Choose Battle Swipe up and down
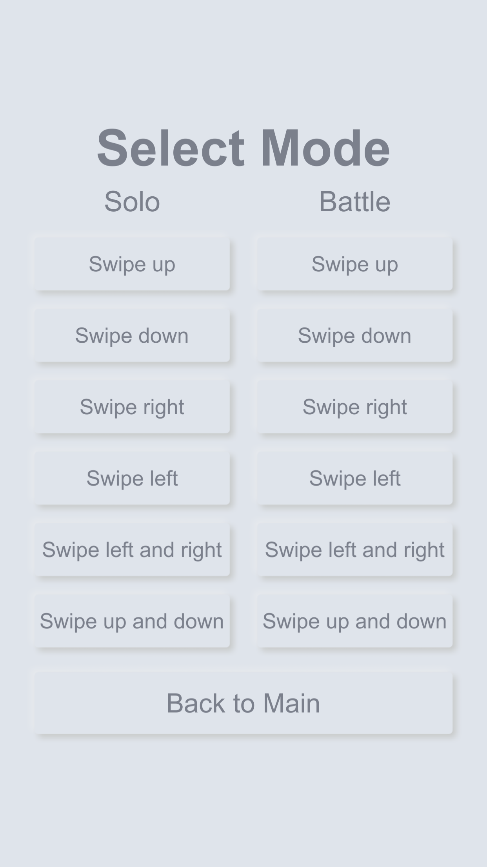 (354, 621)
